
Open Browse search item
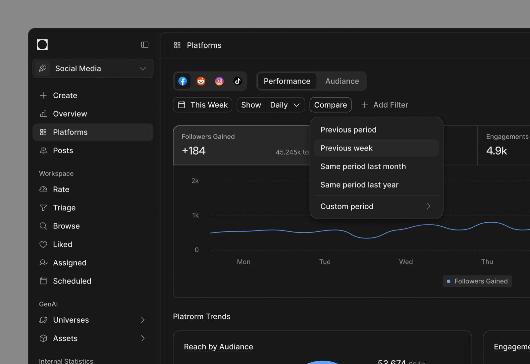click(x=93, y=226)
